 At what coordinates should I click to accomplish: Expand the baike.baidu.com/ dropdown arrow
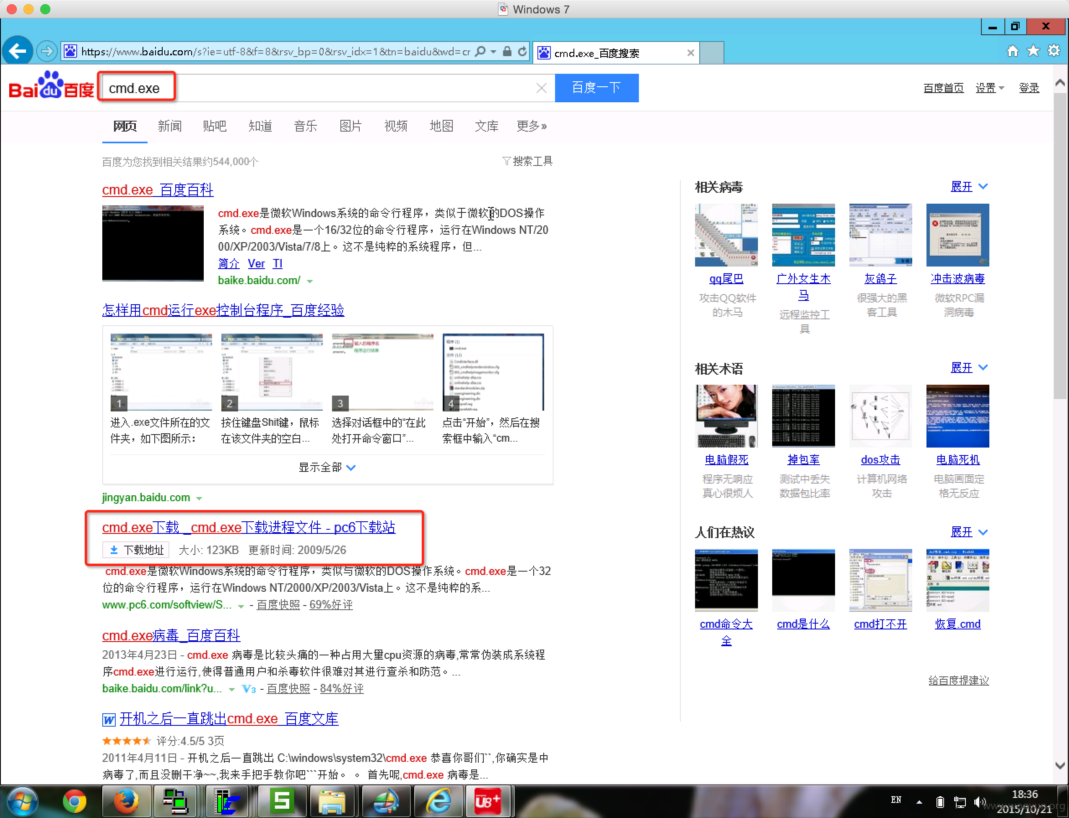click(x=310, y=281)
